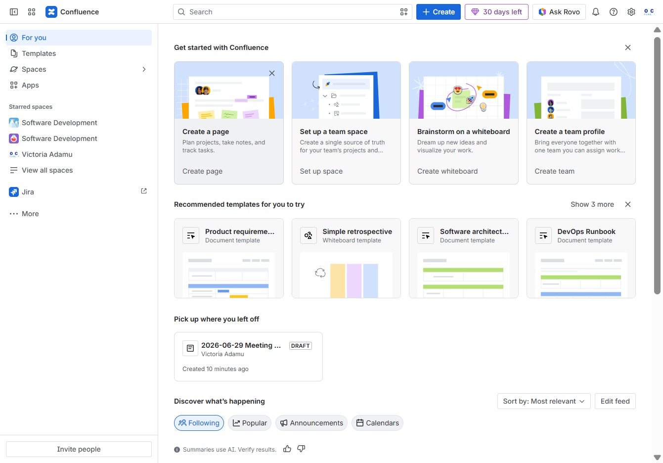Click the Search input field
The width and height of the screenshot is (663, 463).
293,12
